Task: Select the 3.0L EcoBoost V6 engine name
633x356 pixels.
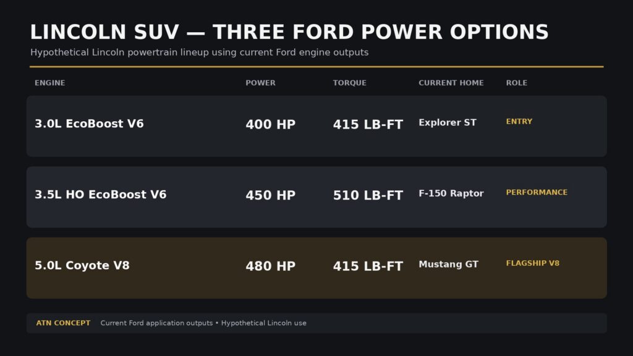Action: (x=89, y=124)
